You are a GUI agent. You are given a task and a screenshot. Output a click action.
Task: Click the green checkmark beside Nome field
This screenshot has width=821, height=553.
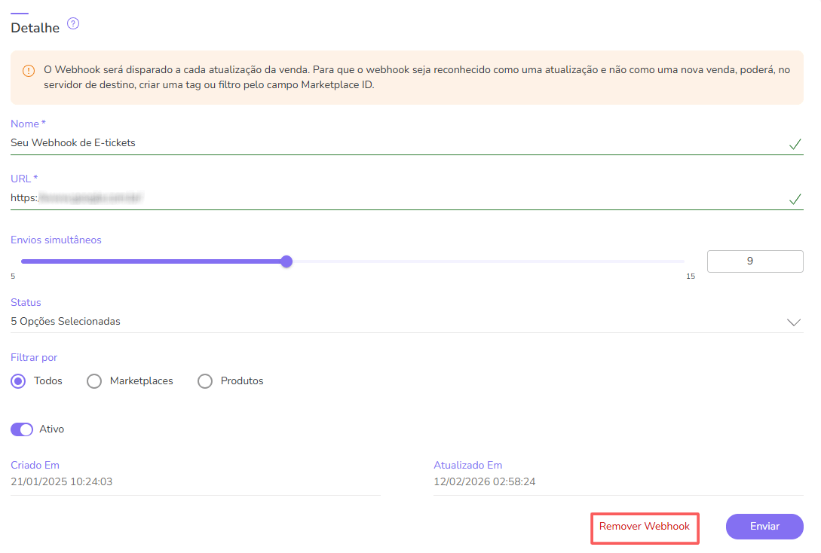795,143
